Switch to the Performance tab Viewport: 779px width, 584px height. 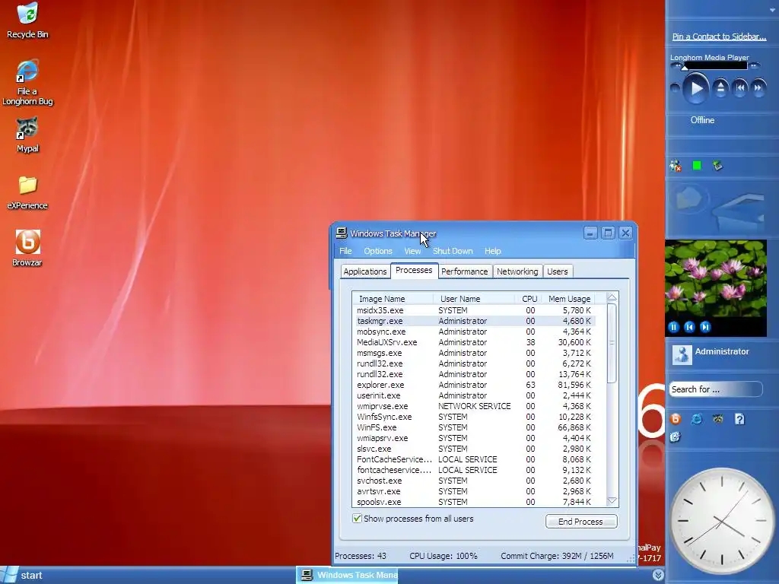click(465, 271)
